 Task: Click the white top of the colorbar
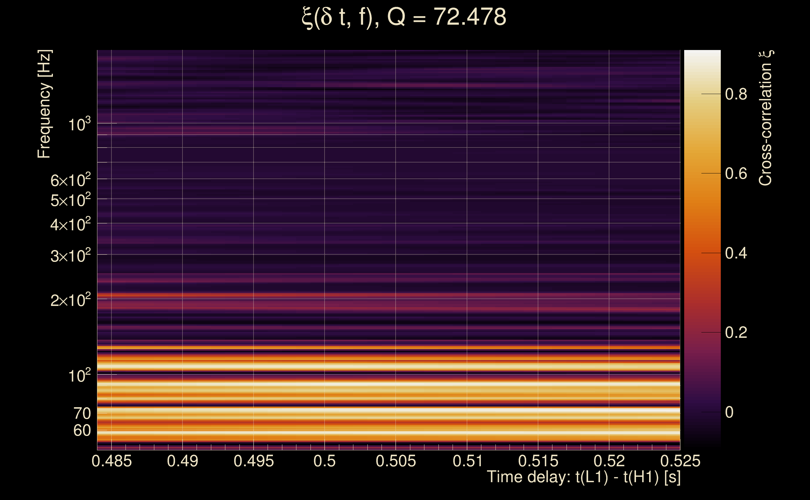[x=702, y=55]
